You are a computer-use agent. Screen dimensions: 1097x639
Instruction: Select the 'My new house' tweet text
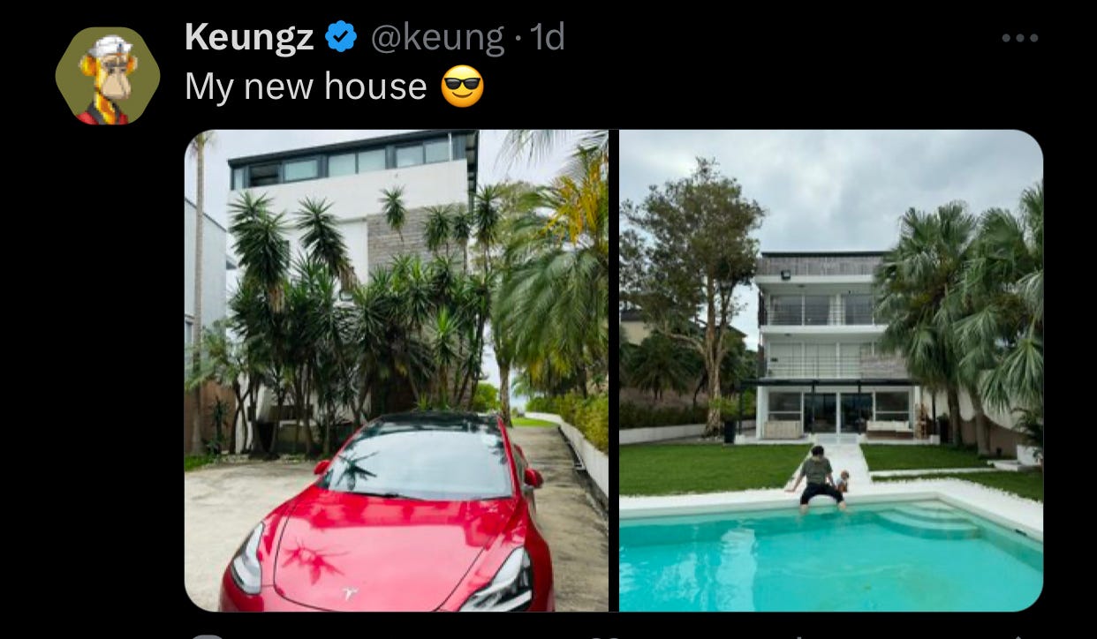[x=306, y=86]
